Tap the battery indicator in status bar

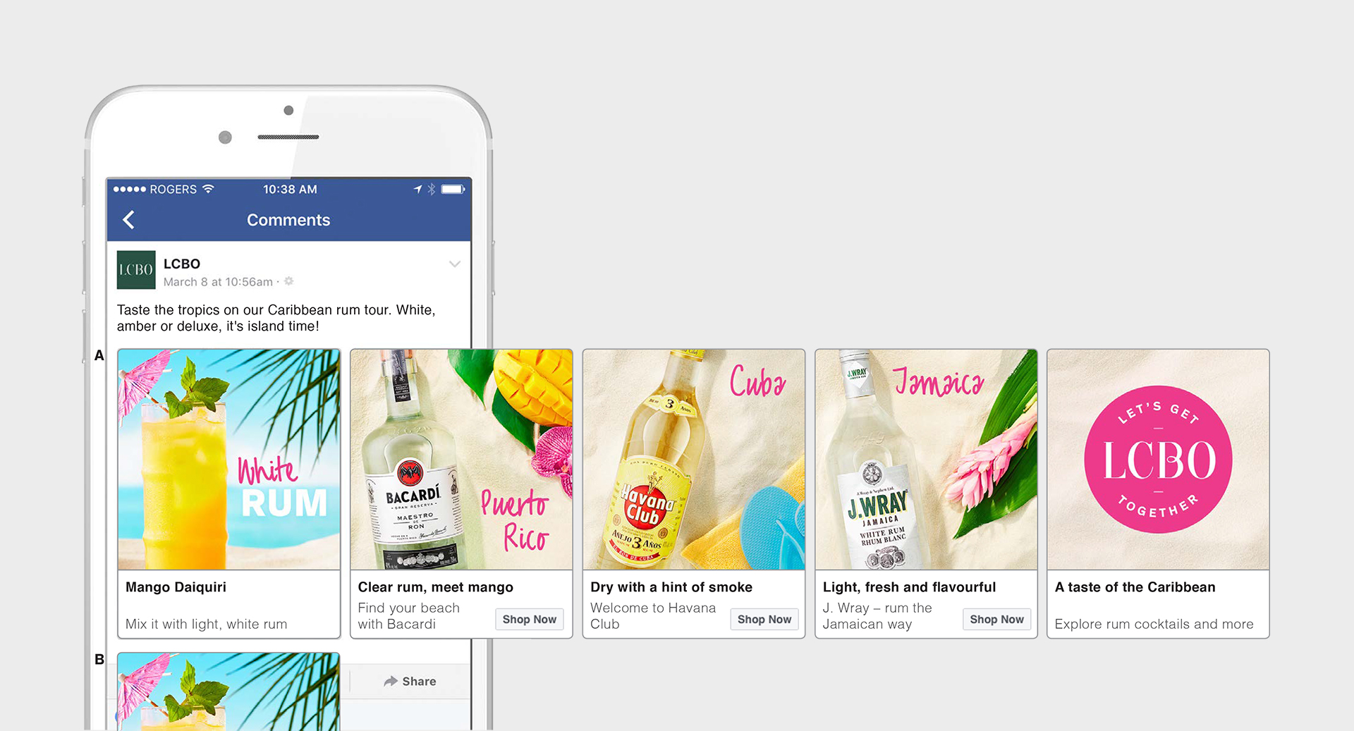(453, 189)
